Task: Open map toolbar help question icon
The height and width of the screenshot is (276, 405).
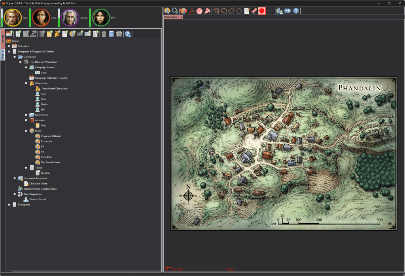Action: click(x=296, y=11)
